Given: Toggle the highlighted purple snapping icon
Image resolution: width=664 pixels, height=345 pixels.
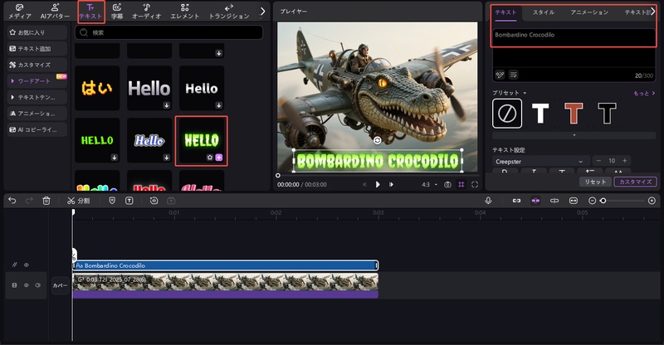Looking at the screenshot, I should pyautogui.click(x=535, y=201).
